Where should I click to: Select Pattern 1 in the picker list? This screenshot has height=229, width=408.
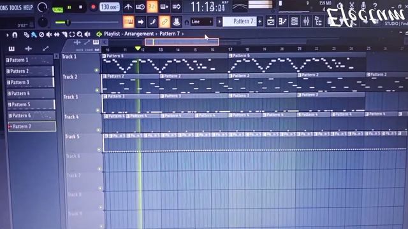29,60
